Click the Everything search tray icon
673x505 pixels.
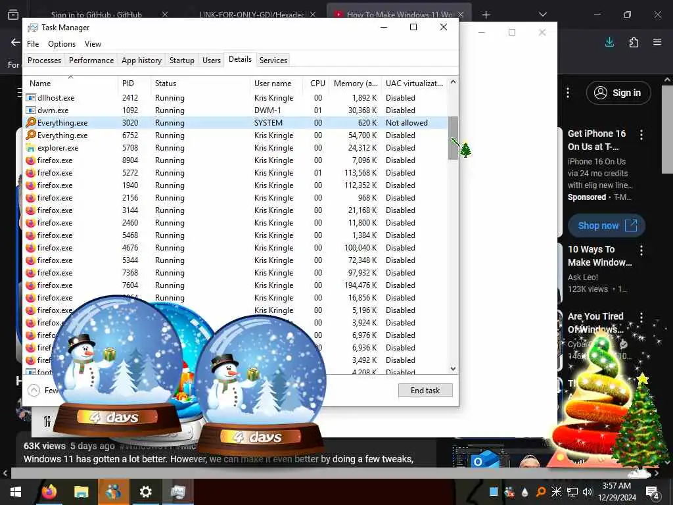click(x=541, y=492)
